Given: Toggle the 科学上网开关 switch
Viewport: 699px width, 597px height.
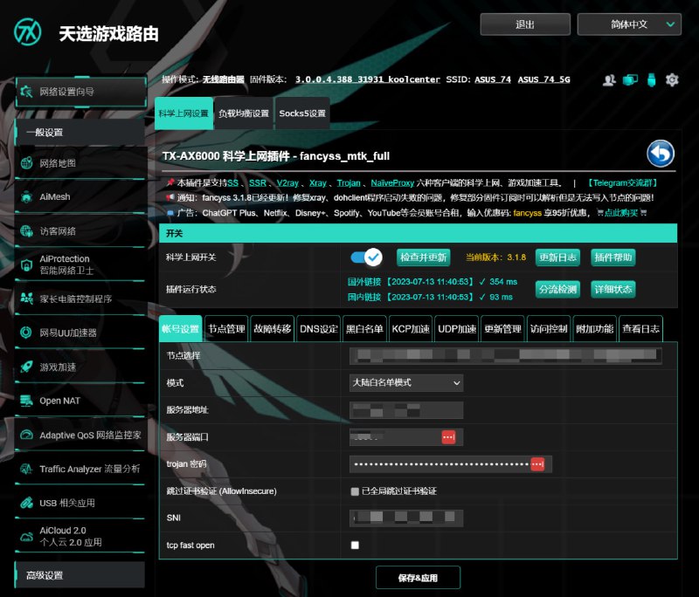Looking at the screenshot, I should tap(366, 257).
